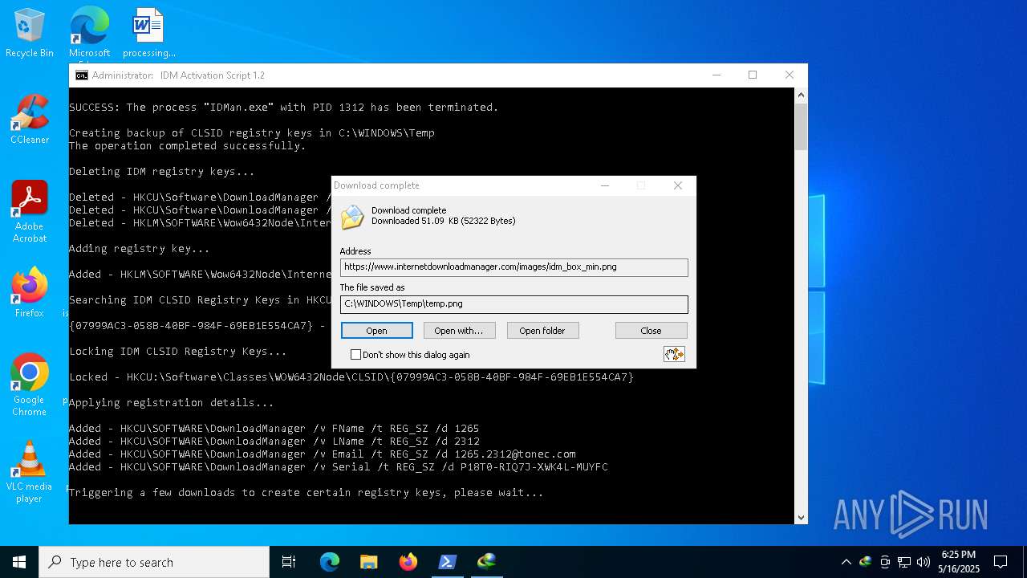
Task: Click the folder icon in the Download complete dialog
Action: tap(352, 217)
